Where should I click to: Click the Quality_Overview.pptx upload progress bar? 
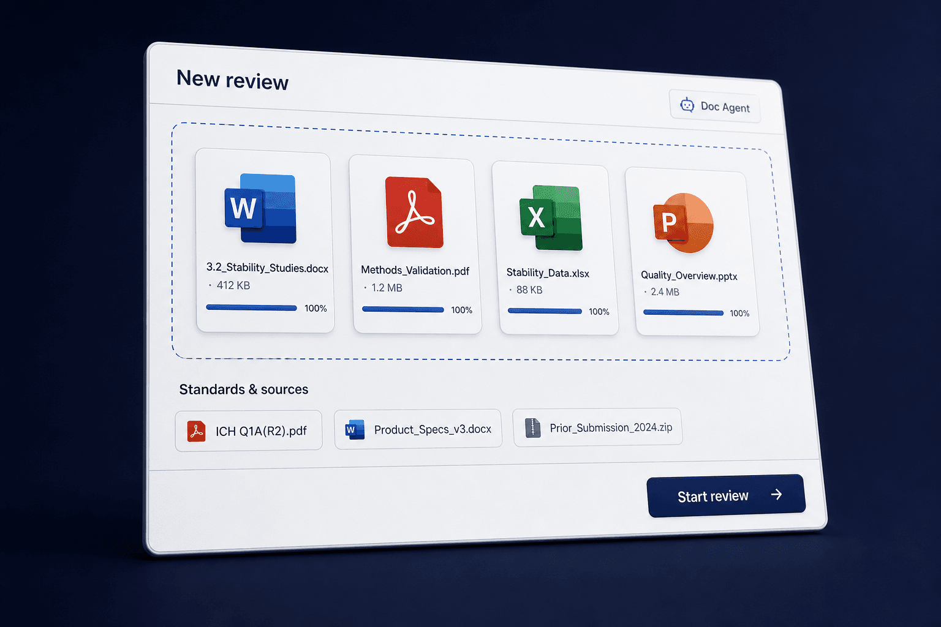coord(683,313)
